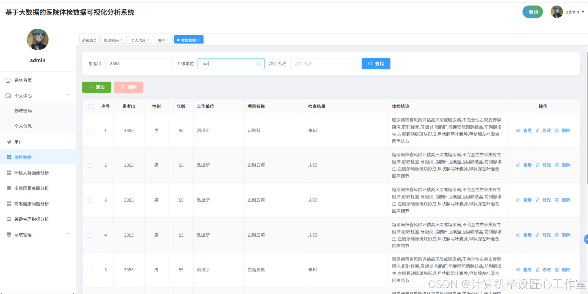
Task: Click the 看板 dashboard button
Action: pos(533,12)
